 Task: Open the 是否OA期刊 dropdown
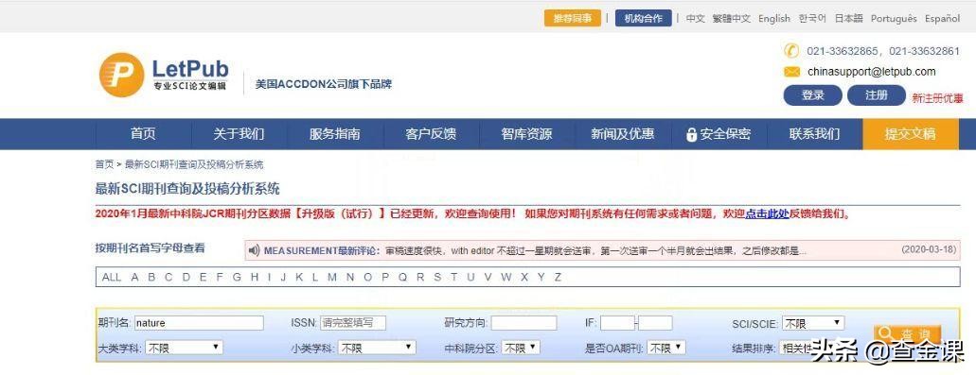pos(666,348)
